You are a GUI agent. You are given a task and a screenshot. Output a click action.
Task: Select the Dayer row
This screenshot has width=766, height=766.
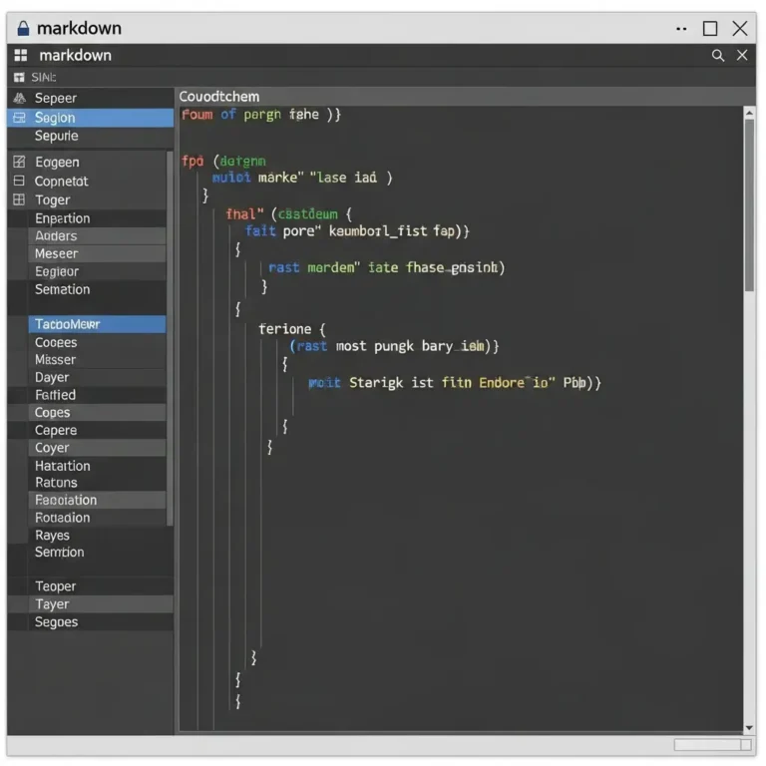[x=97, y=377]
